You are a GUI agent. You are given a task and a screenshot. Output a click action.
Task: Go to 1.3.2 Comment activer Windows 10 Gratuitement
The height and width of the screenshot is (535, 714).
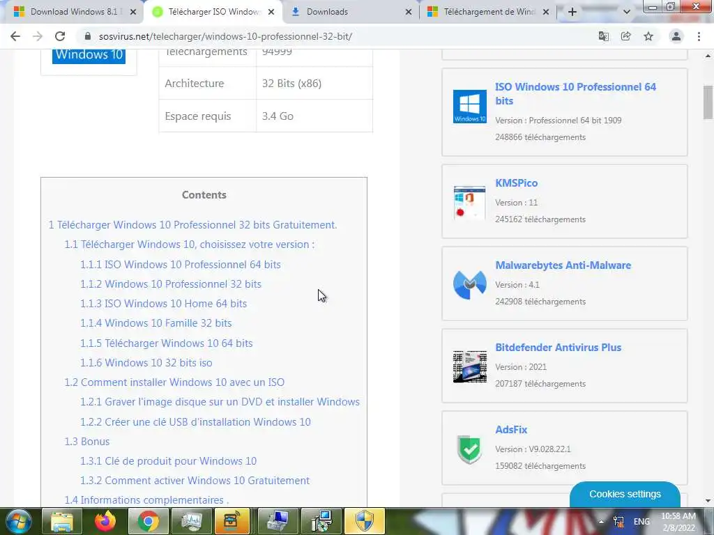pos(195,481)
